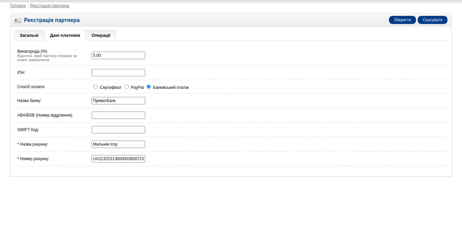
Task: Click the partner registration header icon
Action: click(18, 20)
